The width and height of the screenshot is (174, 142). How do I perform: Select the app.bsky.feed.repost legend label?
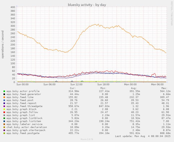pyautogui.click(x=21, y=103)
